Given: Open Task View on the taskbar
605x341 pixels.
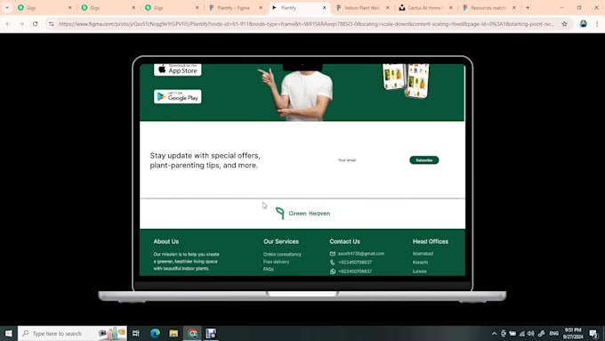Looking at the screenshot, I should click(136, 333).
